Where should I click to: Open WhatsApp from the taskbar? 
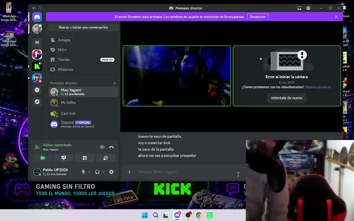[x=210, y=215]
